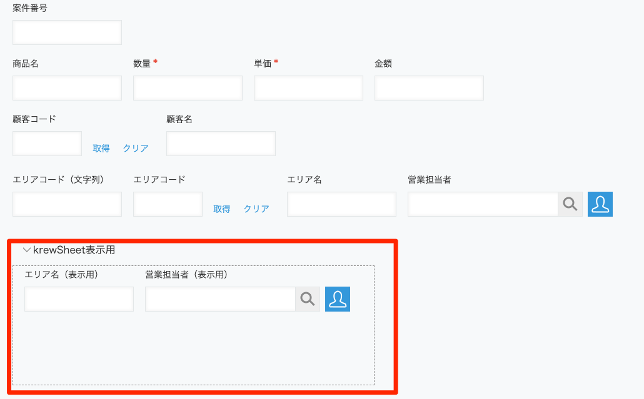
Task: Focus the エリア名 input field
Action: pos(342,204)
